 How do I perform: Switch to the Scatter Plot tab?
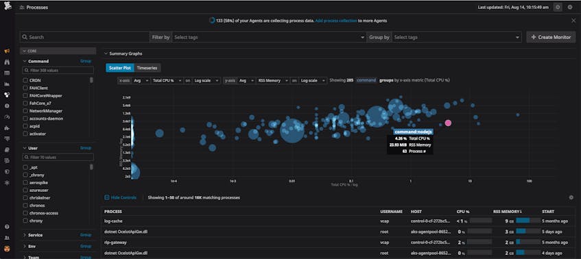pyautogui.click(x=119, y=68)
